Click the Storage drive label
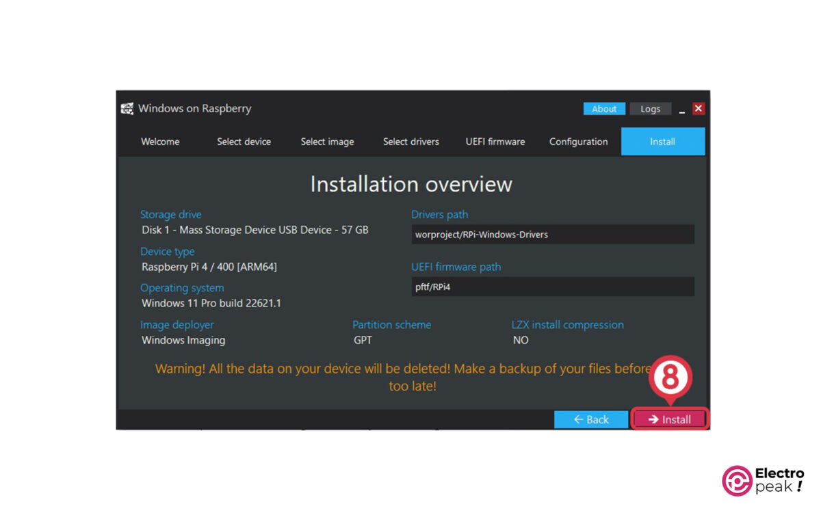821x513 pixels. 171,215
